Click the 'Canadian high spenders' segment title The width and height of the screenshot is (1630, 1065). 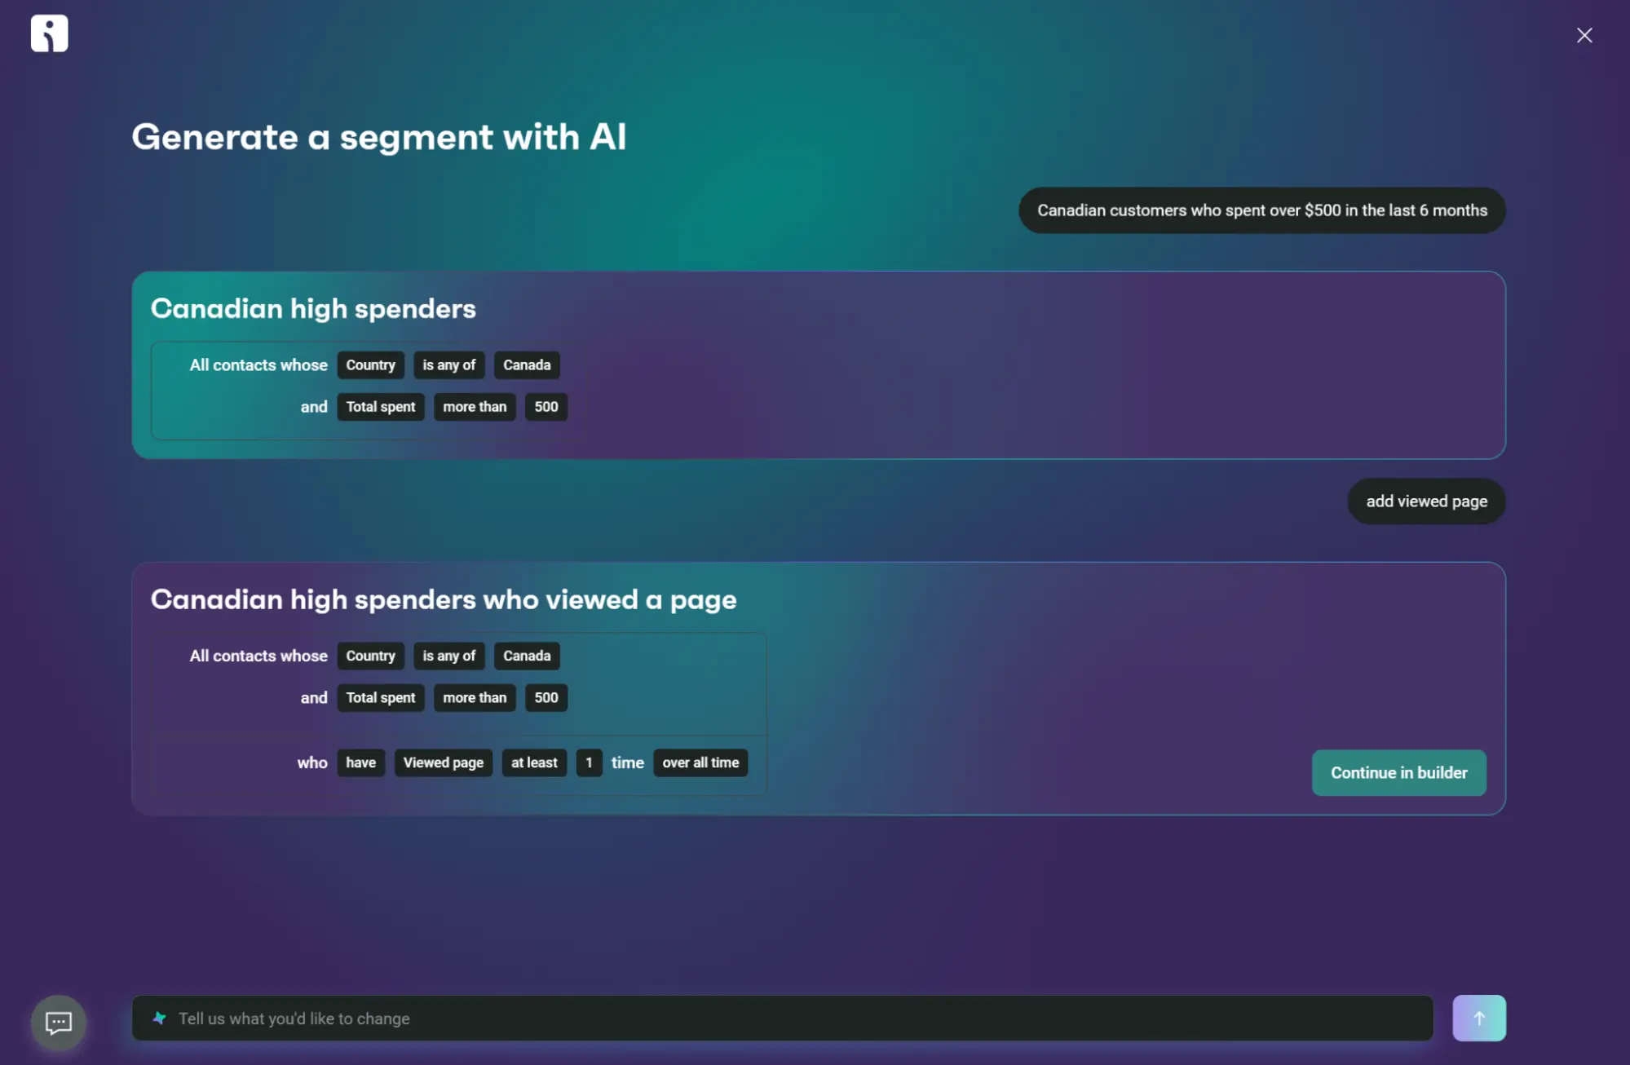click(x=313, y=308)
